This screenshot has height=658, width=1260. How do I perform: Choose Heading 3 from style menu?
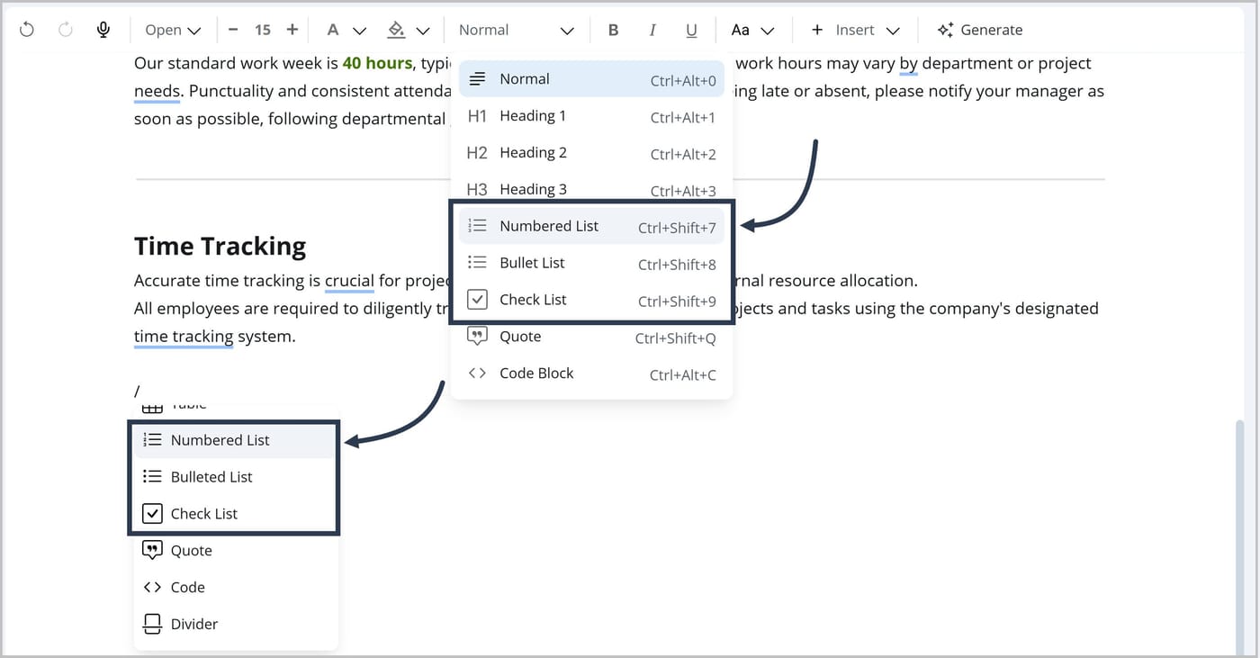coord(591,189)
